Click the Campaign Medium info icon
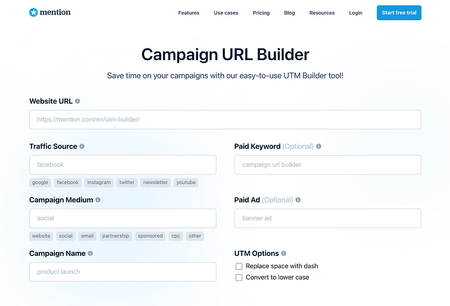The image size is (450, 306). (97, 200)
